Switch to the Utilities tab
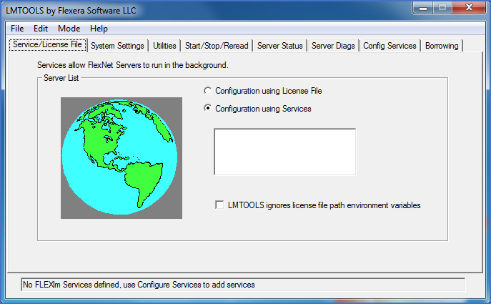This screenshot has width=491, height=304. click(x=164, y=46)
